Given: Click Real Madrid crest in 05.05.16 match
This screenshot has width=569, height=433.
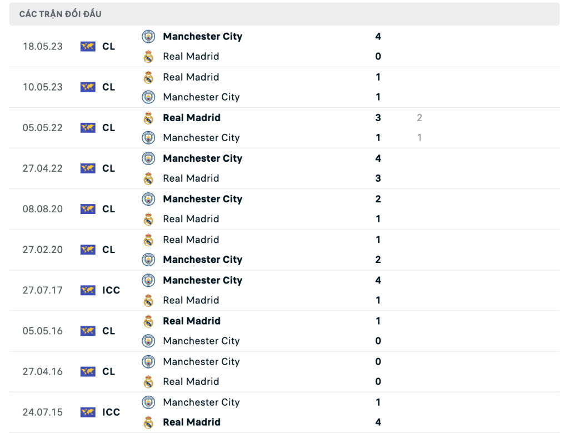Looking at the screenshot, I should tap(148, 321).
